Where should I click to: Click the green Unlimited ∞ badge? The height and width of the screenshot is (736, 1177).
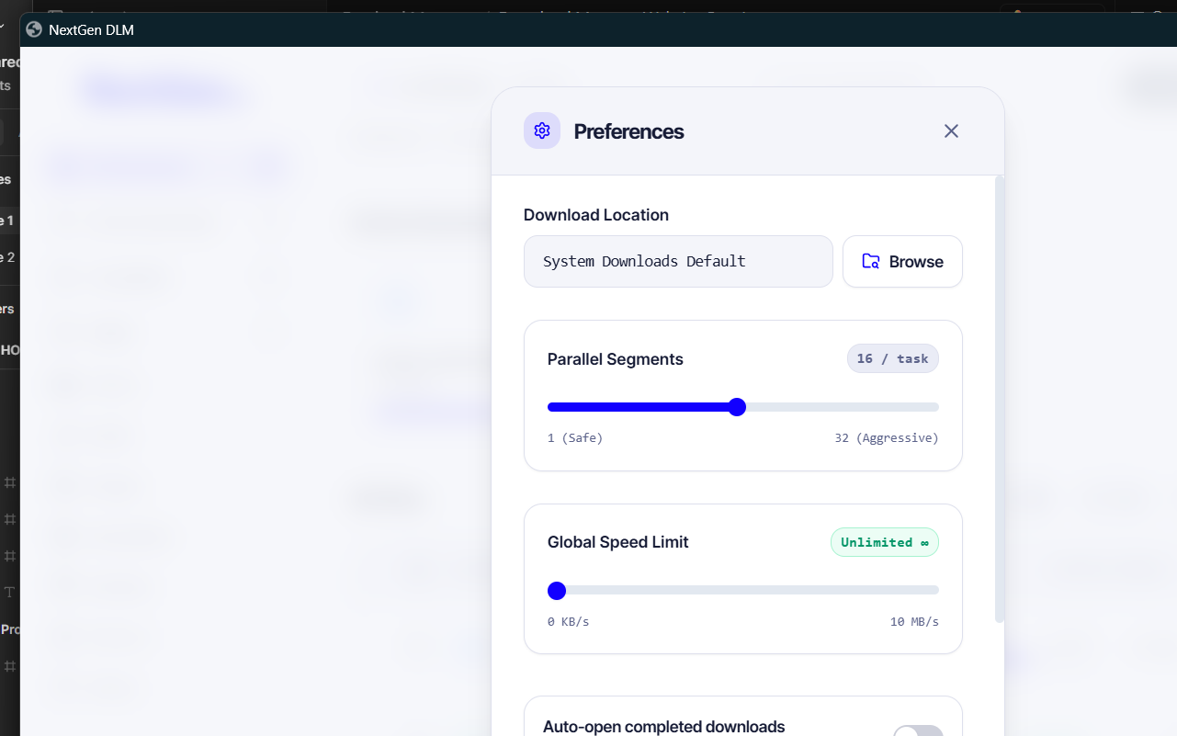(x=885, y=542)
